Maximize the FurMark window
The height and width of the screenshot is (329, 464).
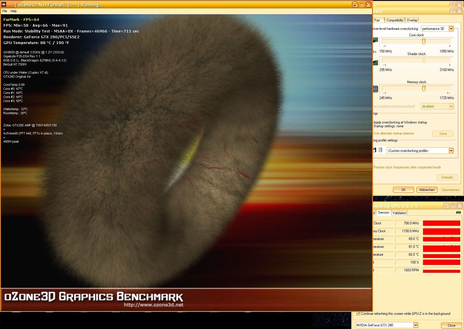(x=362, y=5)
